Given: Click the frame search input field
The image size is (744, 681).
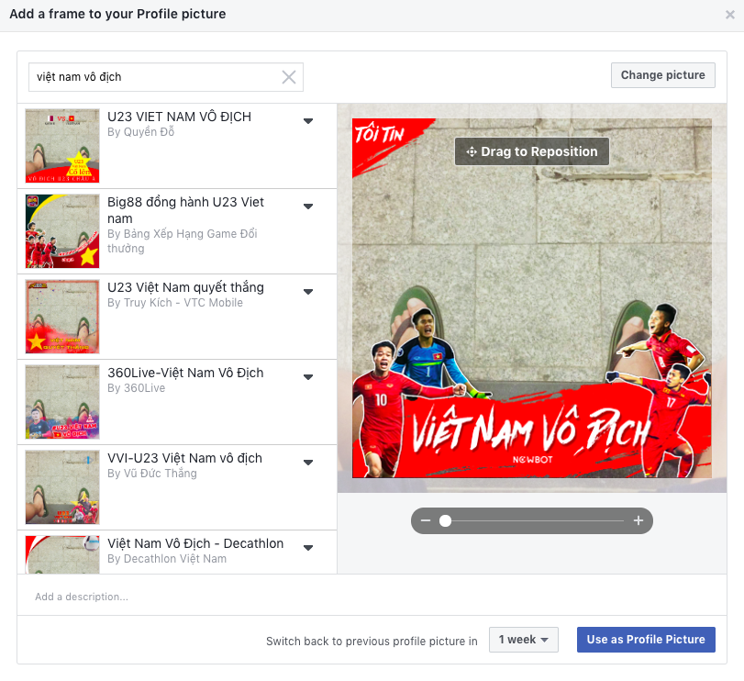Looking at the screenshot, I should 156,77.
